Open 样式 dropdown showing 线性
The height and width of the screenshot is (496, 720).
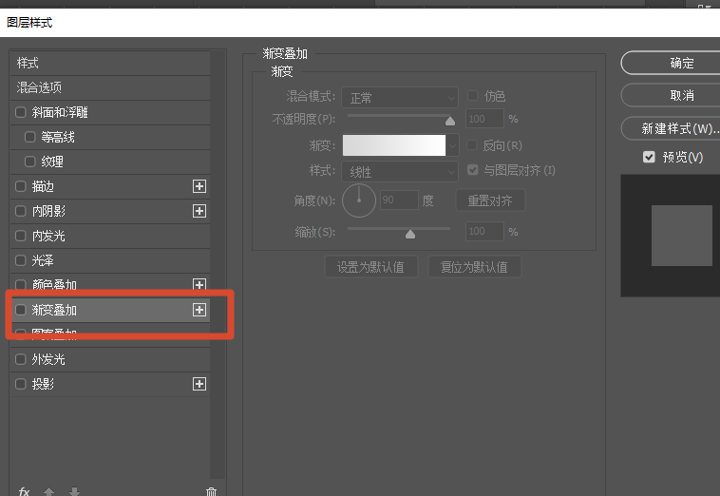[x=400, y=172]
